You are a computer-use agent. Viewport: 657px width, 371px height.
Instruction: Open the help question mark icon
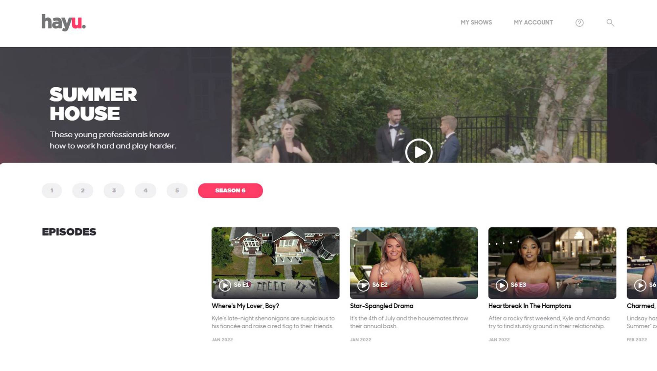pyautogui.click(x=579, y=23)
